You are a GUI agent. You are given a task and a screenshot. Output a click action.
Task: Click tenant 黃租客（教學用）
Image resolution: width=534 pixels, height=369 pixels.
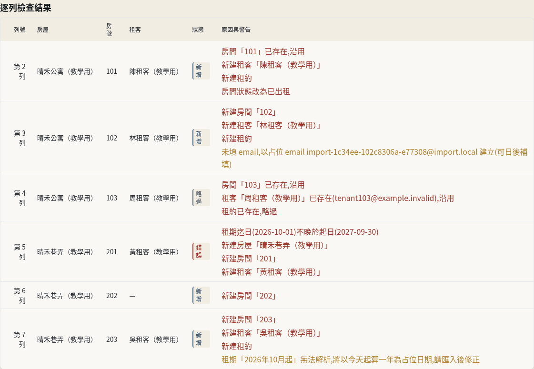coord(154,251)
